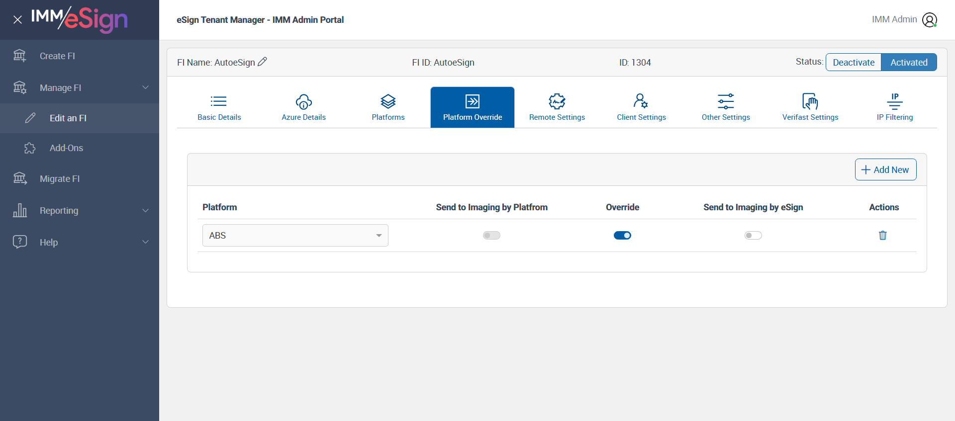
Task: Click the ID: 1304 text
Action: (635, 63)
